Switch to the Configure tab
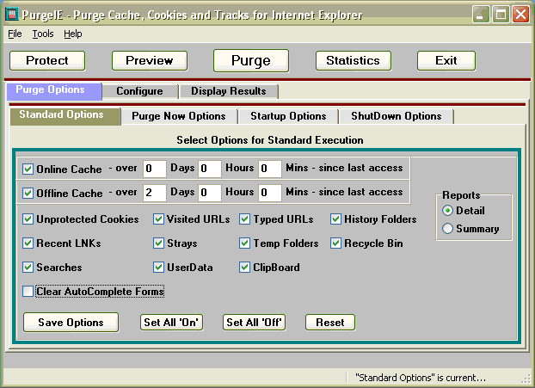Viewport: 535px width, 388px height. (x=139, y=91)
